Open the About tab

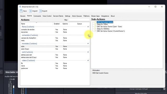[x=112, y=16]
